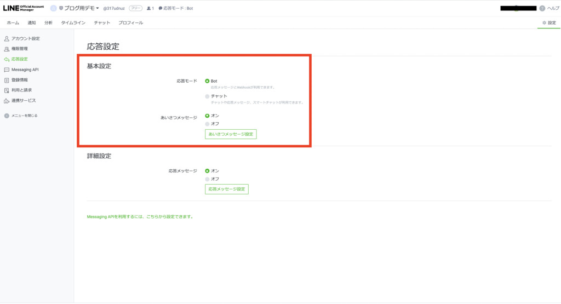Click the 応答メッセージ設定 button
Viewport: 561px width, 304px height.
[227, 189]
